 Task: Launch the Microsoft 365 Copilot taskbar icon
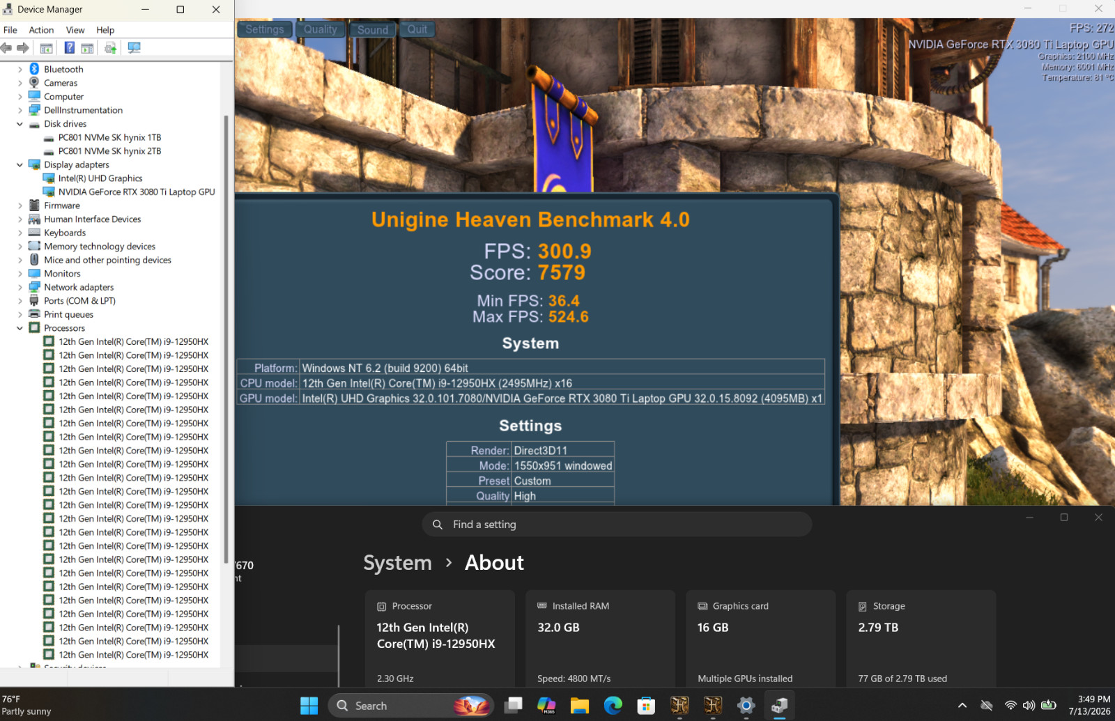click(x=546, y=706)
